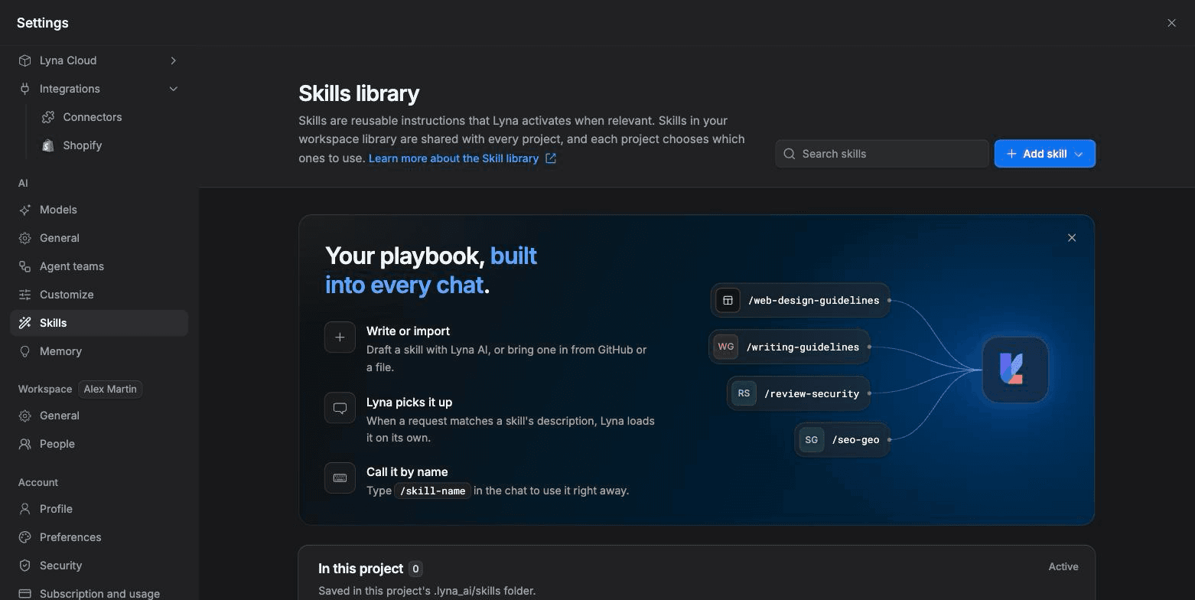The height and width of the screenshot is (600, 1195).
Task: Click the Models sparkle icon
Action: (25, 210)
